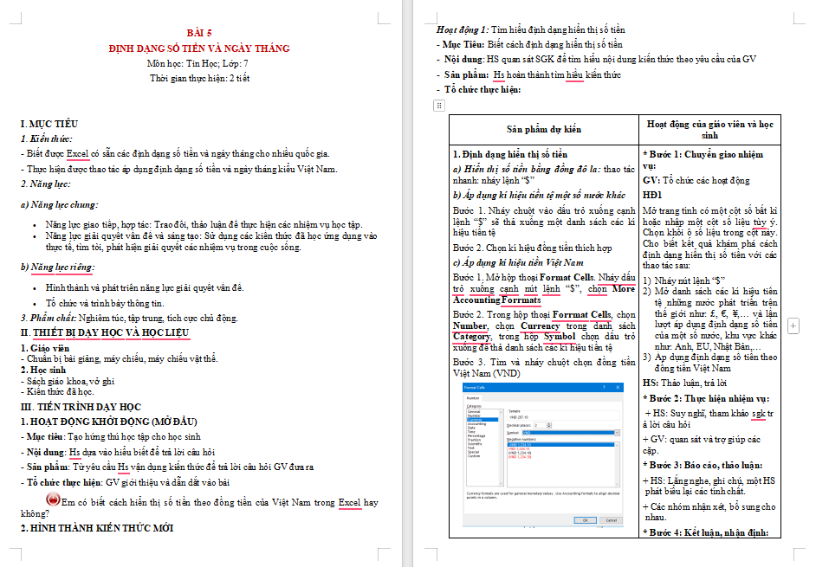Click table header "Hoạt động của giáo viên và học sinh"

[x=709, y=130]
